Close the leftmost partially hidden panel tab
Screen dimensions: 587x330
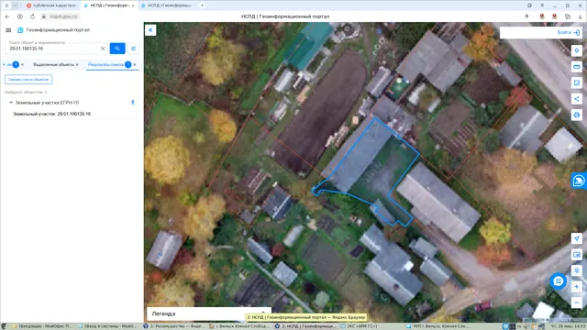[22, 65]
